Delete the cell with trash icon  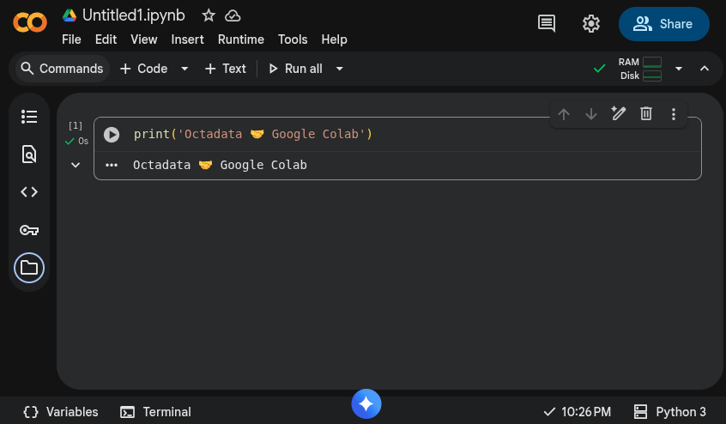[646, 114]
